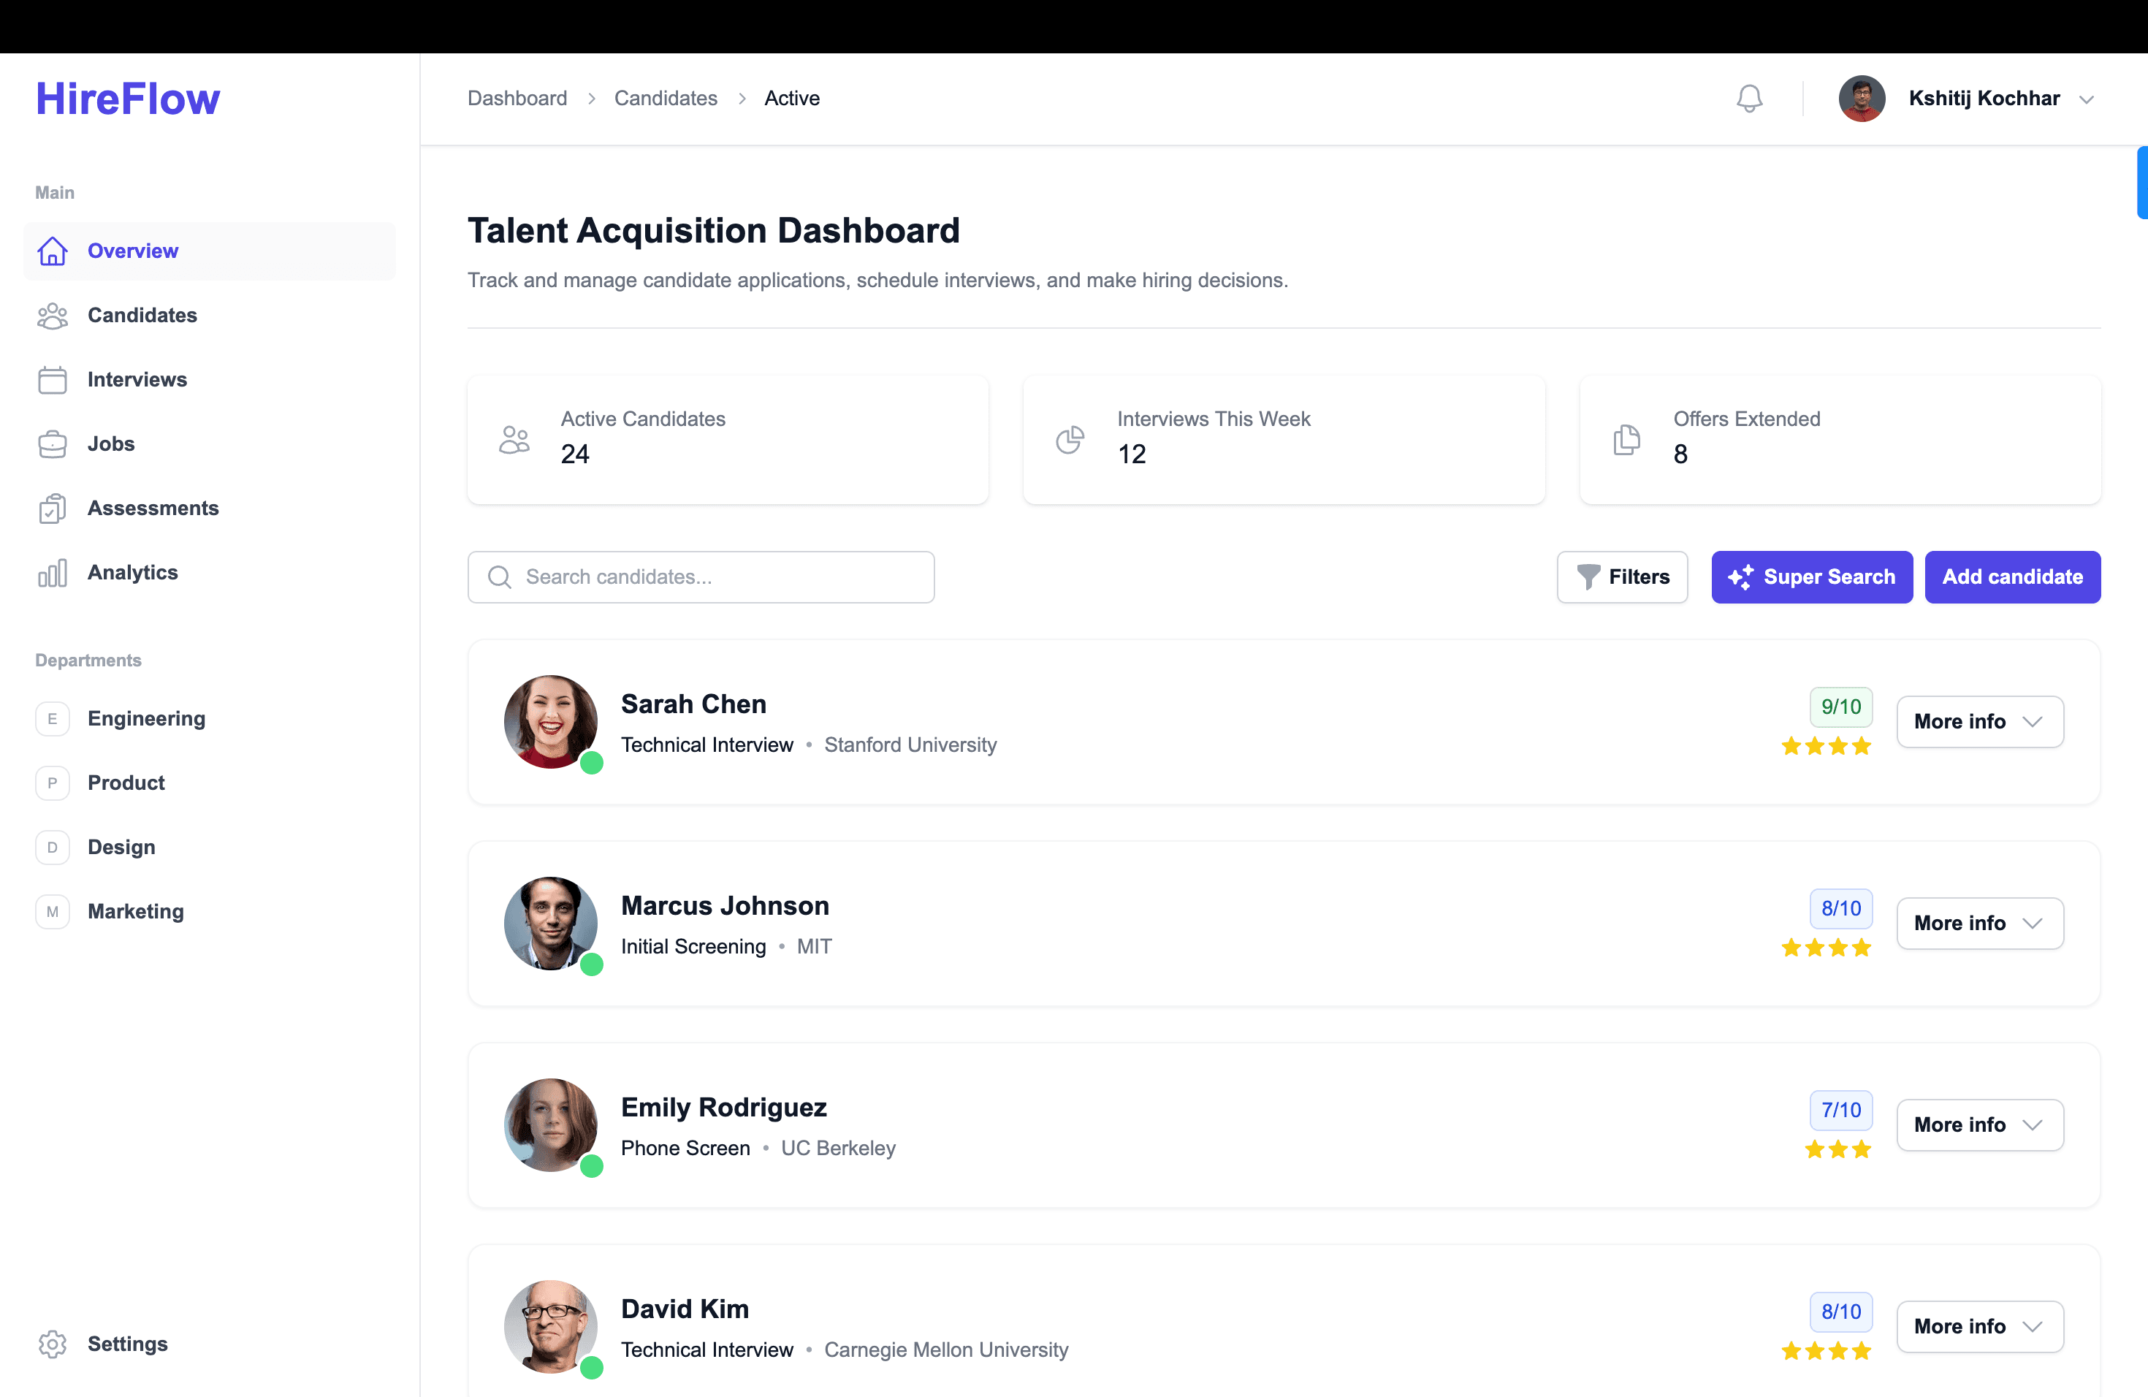Click the Interviews calendar icon

[53, 380]
